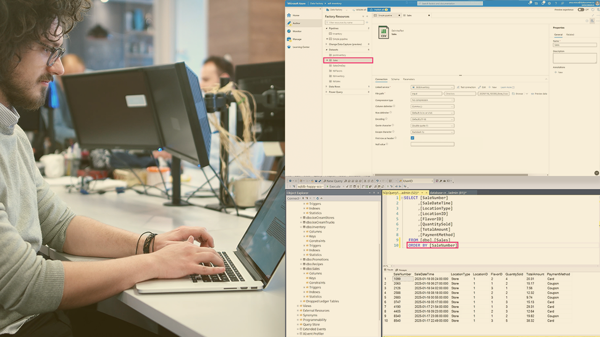Collapse the dbo.Sales table node
600x337 pixels.
[x=301, y=269]
